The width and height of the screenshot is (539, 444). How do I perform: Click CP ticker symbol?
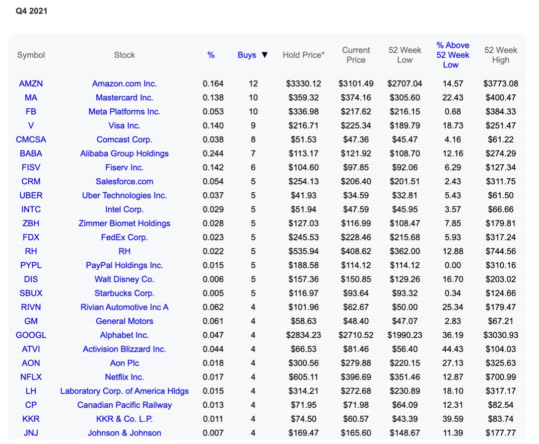pyautogui.click(x=31, y=405)
